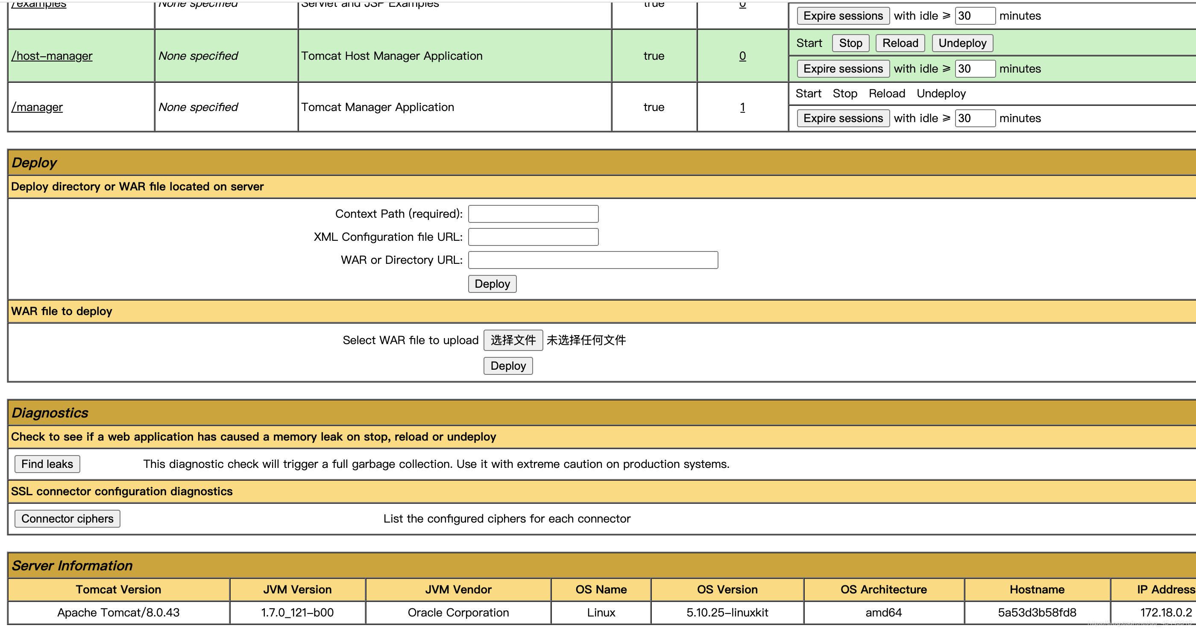Click Deploy under WAR file upload
The width and height of the screenshot is (1196, 631).
(507, 366)
